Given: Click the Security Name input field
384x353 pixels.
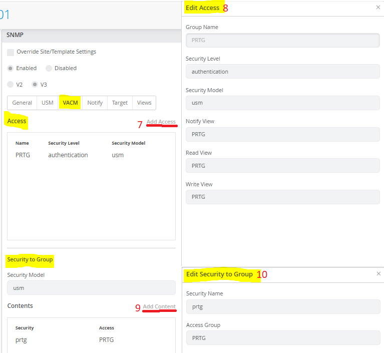Looking at the screenshot, I should tap(282, 306).
